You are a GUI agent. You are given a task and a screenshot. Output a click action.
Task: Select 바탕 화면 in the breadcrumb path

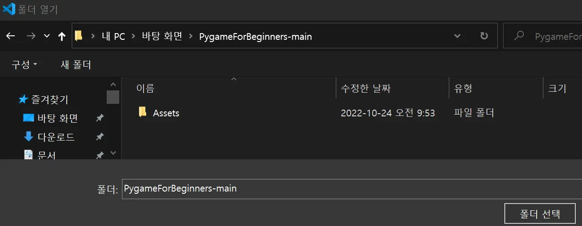pyautogui.click(x=162, y=36)
